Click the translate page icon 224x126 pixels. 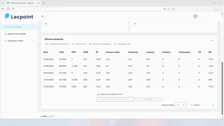coord(165,9)
